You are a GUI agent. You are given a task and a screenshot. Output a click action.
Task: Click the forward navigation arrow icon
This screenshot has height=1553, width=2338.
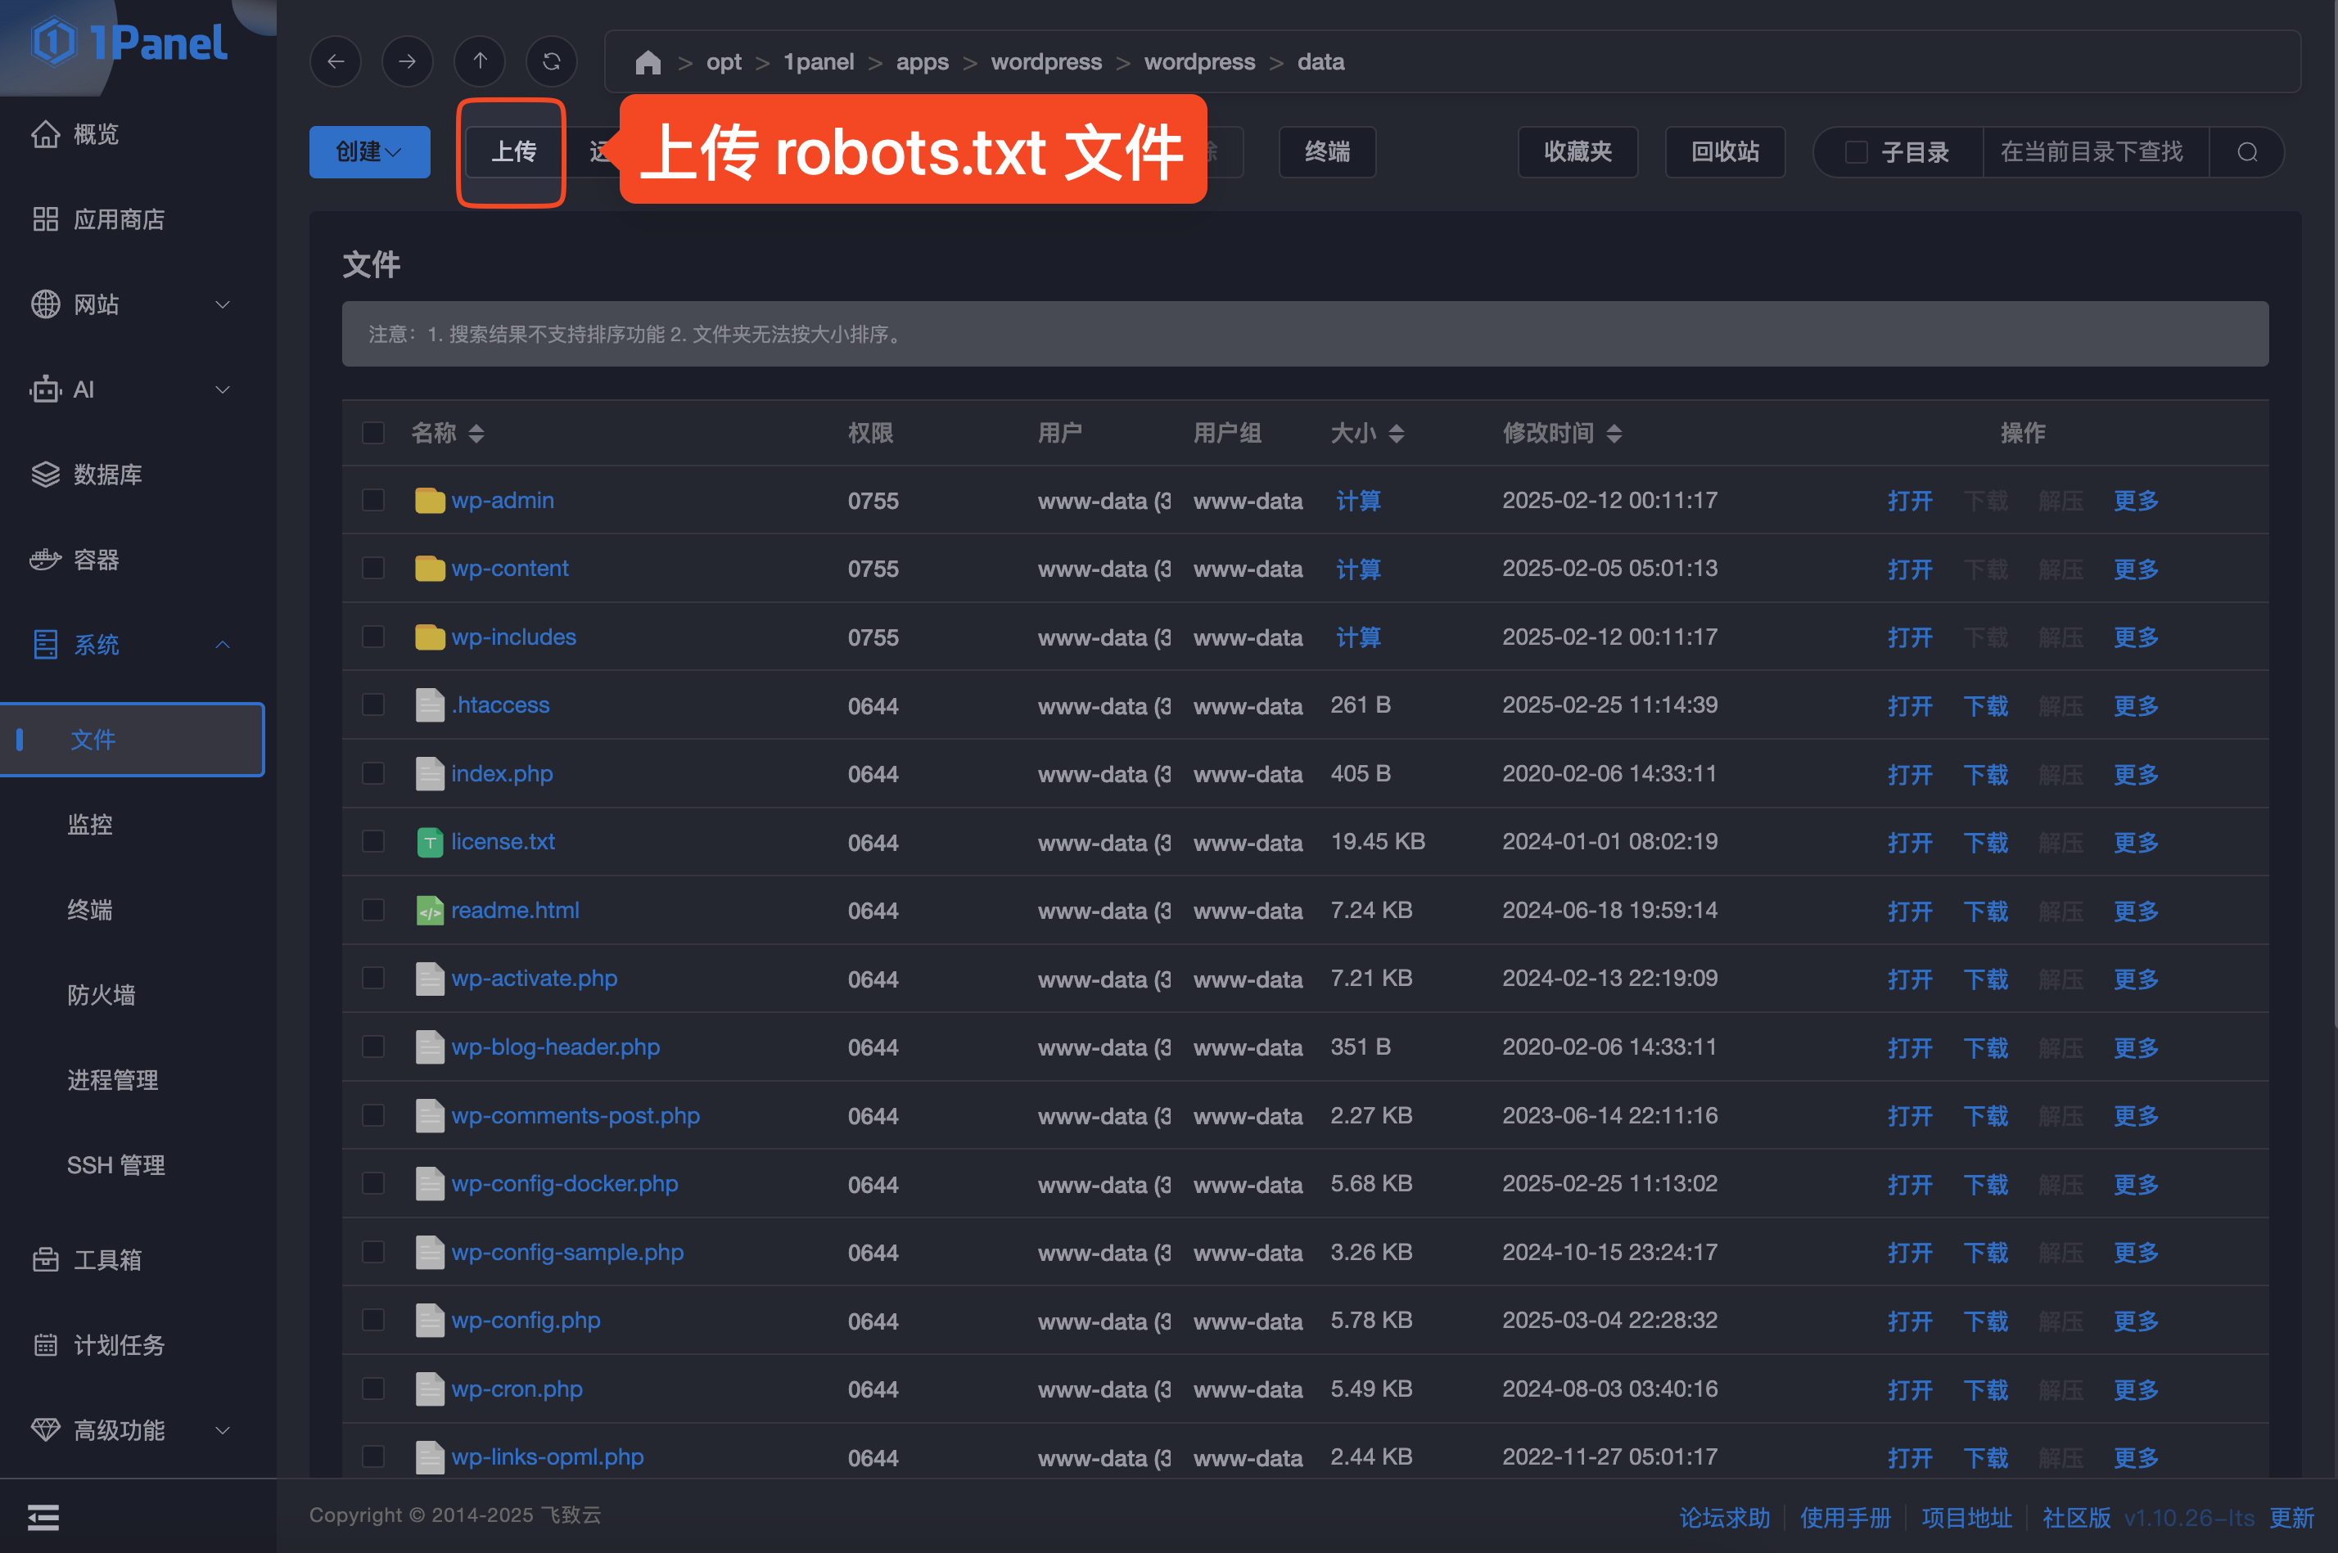(407, 61)
